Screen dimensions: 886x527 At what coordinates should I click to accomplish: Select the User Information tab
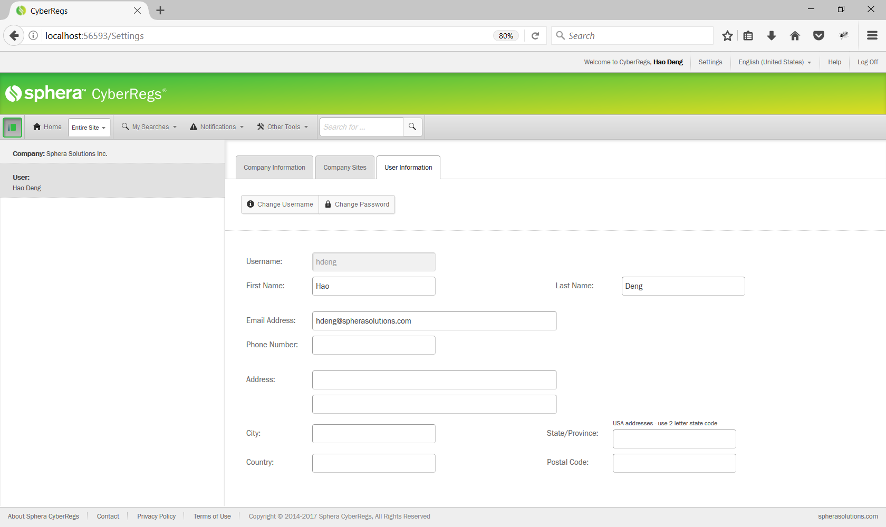408,168
